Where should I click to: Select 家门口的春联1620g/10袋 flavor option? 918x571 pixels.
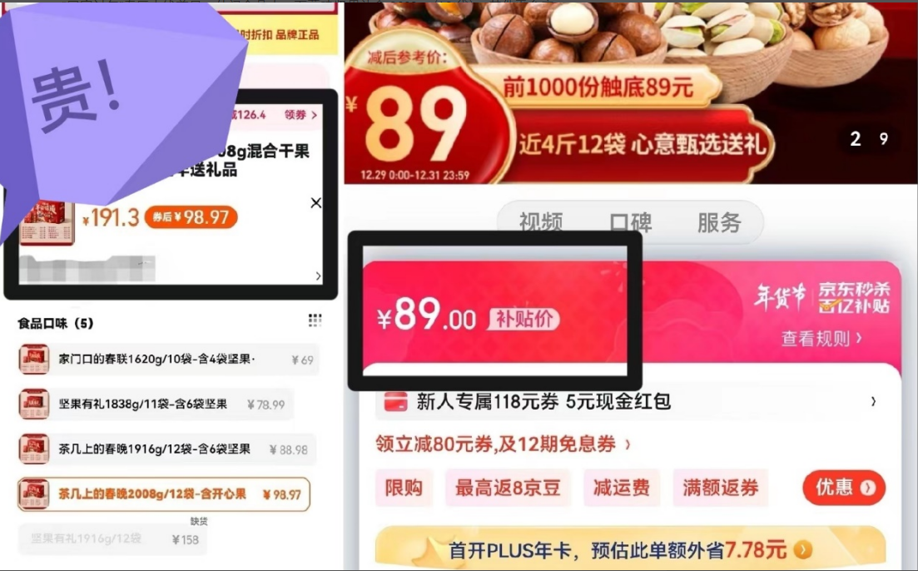click(168, 359)
